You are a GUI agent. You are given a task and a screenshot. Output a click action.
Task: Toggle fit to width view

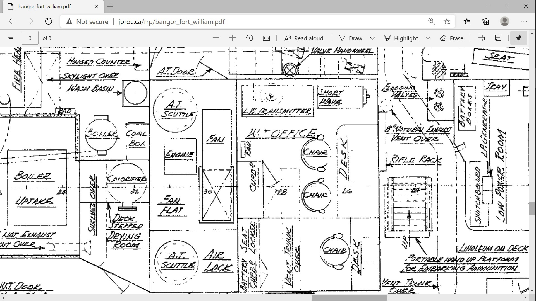[x=266, y=38]
